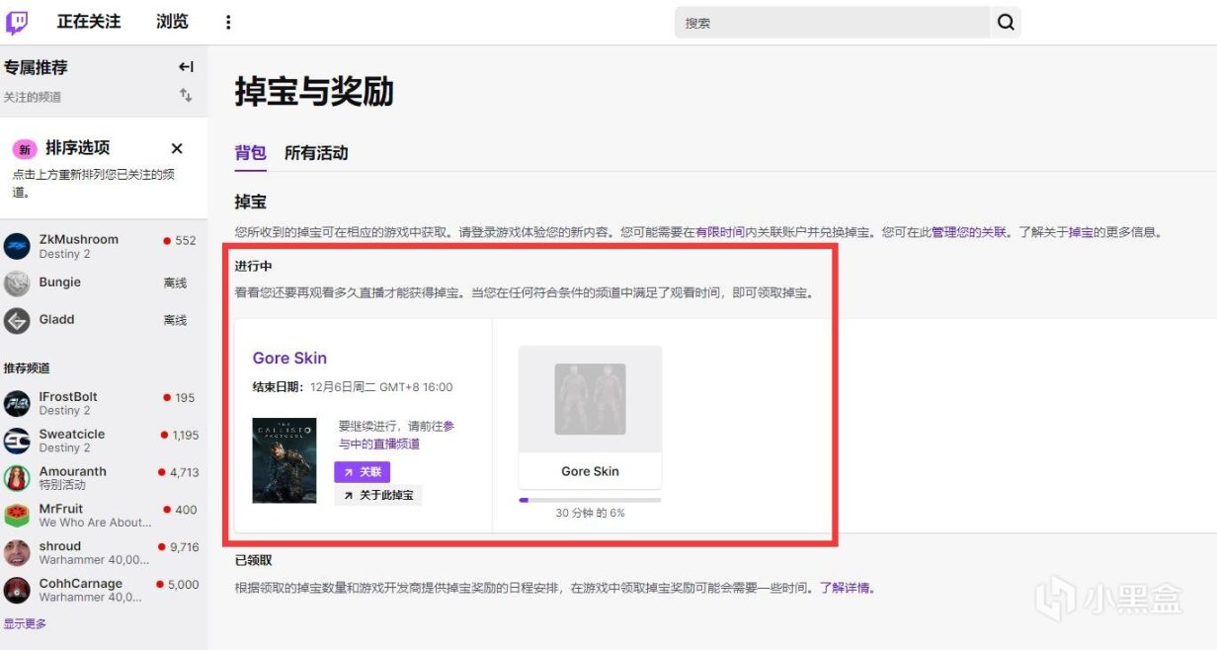Select the Sweatcicle channel name
The width and height of the screenshot is (1217, 650).
click(72, 434)
